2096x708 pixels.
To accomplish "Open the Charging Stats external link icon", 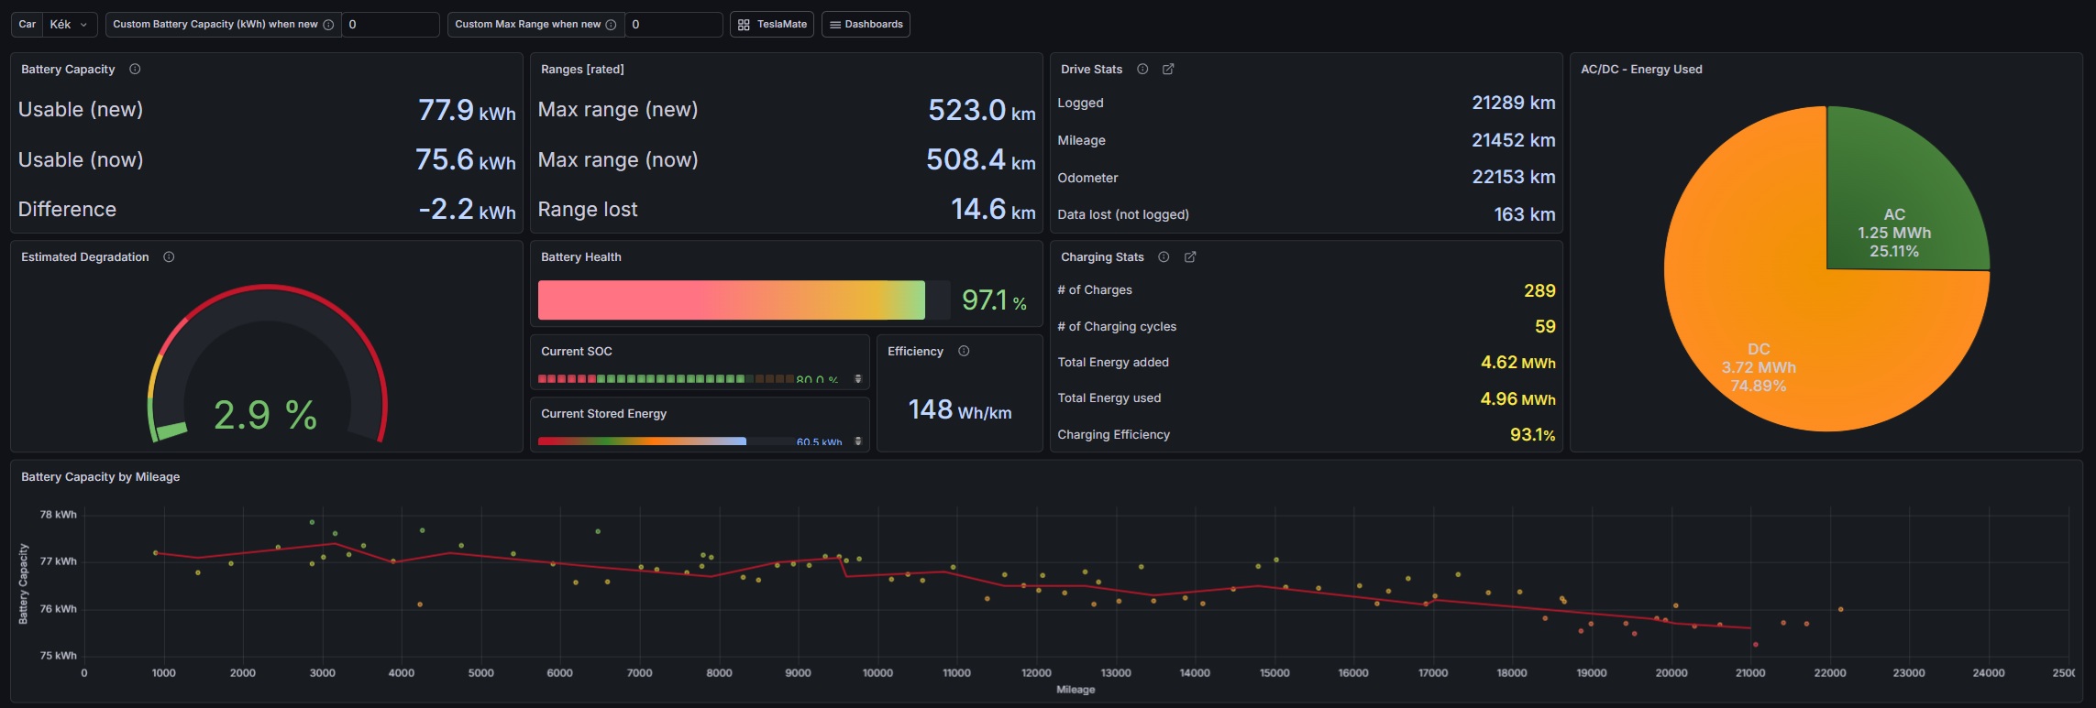I will click(1190, 257).
